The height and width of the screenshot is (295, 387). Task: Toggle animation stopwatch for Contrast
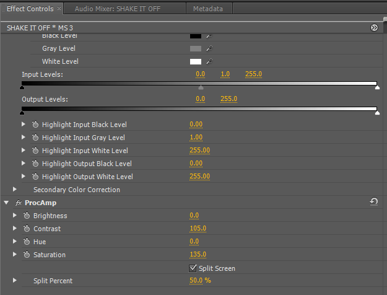pos(27,229)
